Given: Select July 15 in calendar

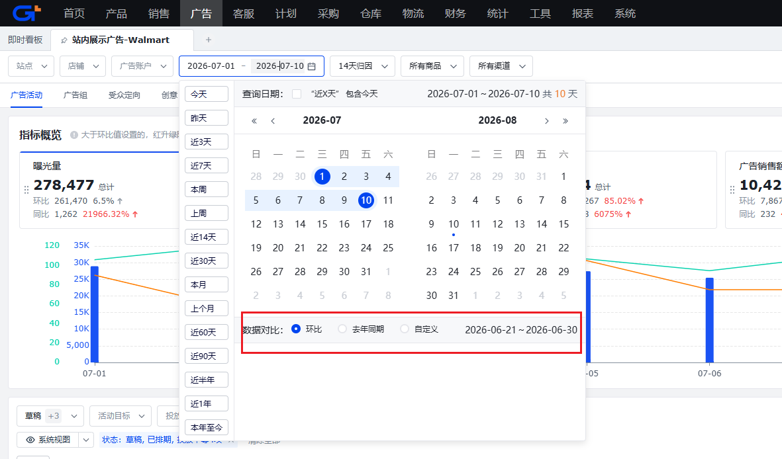Looking at the screenshot, I should pyautogui.click(x=322, y=224).
